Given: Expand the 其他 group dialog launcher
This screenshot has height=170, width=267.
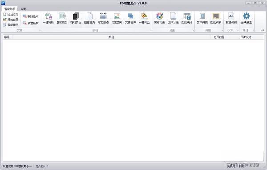Looking at the screenshot, I should coord(253,31).
